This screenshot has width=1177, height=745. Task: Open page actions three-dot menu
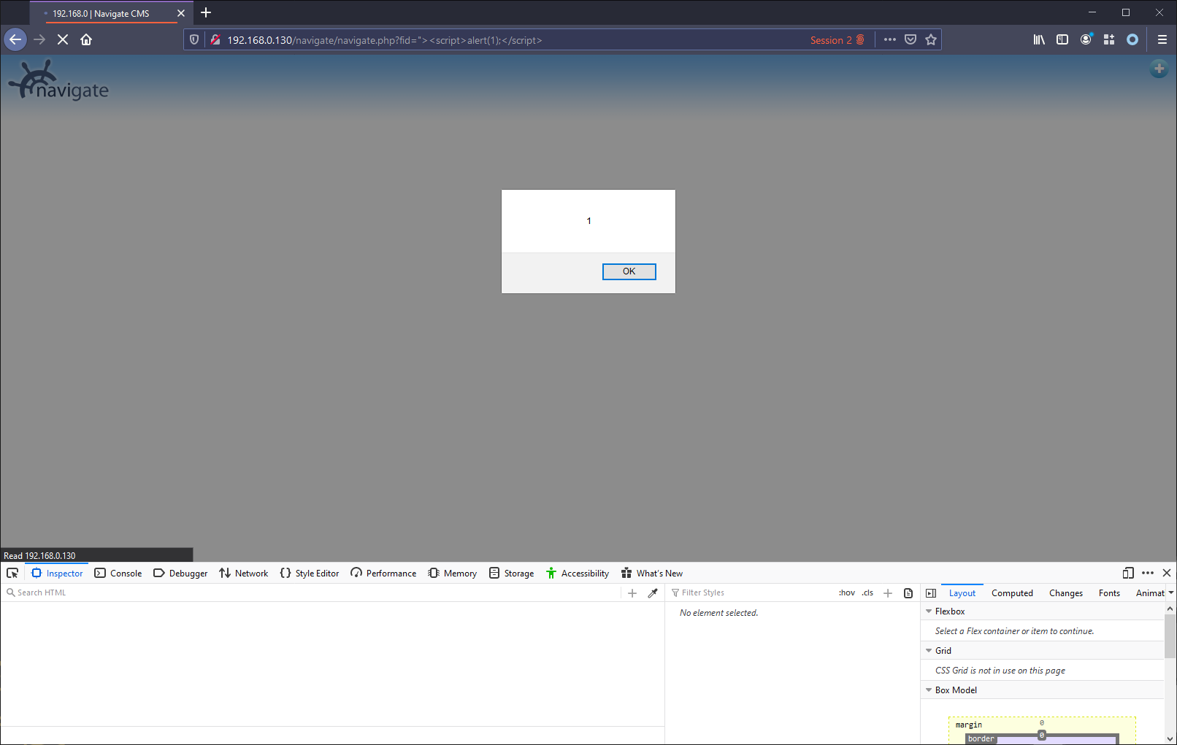[x=889, y=40]
